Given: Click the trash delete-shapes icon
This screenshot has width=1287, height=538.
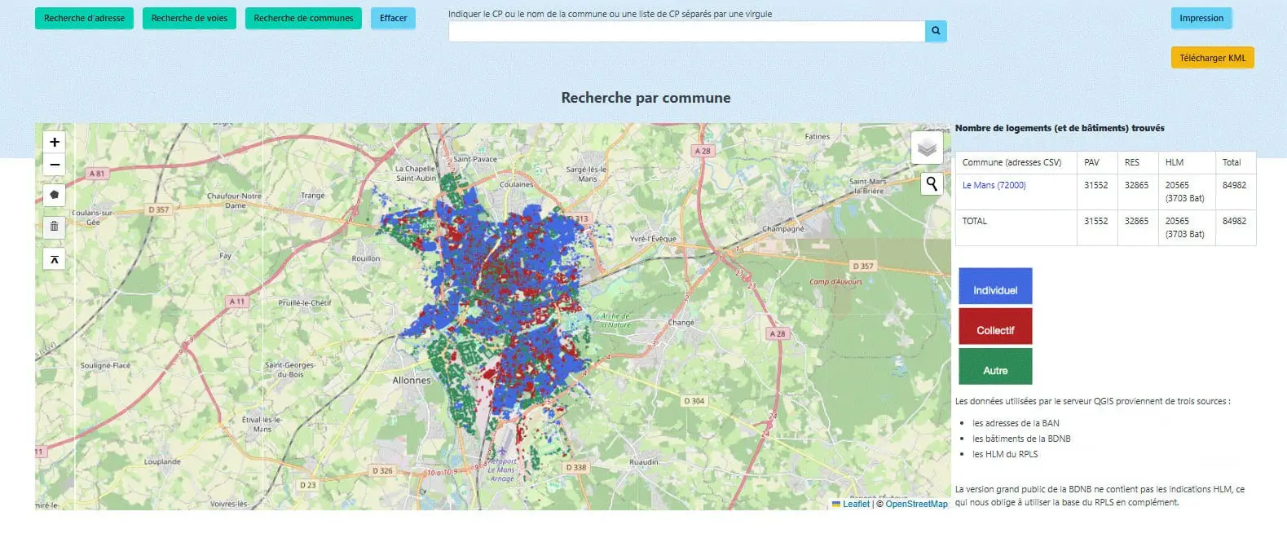Looking at the screenshot, I should [x=55, y=226].
